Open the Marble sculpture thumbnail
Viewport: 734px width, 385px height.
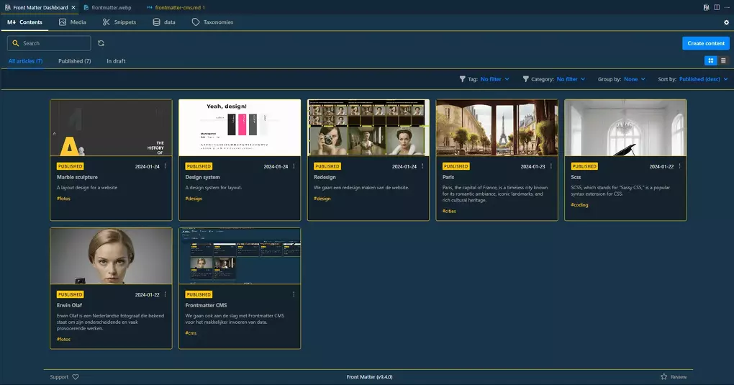click(111, 127)
